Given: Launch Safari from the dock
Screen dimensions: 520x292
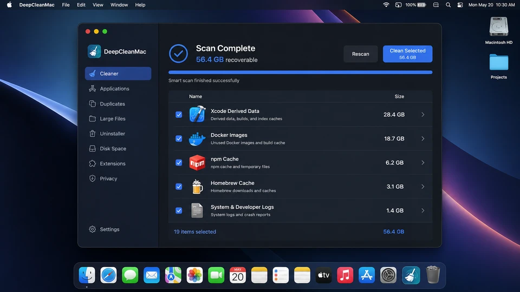Looking at the screenshot, I should (x=108, y=275).
